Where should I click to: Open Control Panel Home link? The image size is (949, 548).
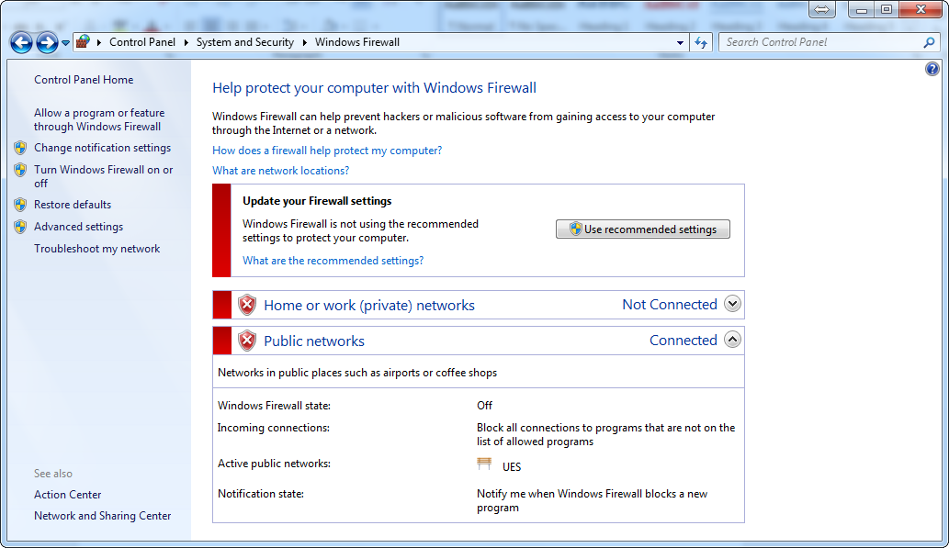84,80
